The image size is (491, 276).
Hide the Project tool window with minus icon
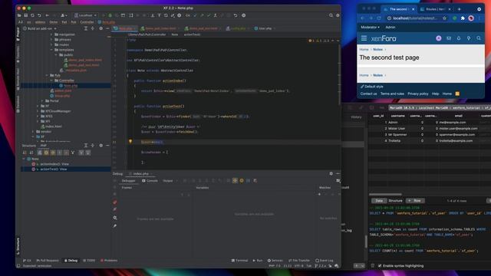(107, 28)
